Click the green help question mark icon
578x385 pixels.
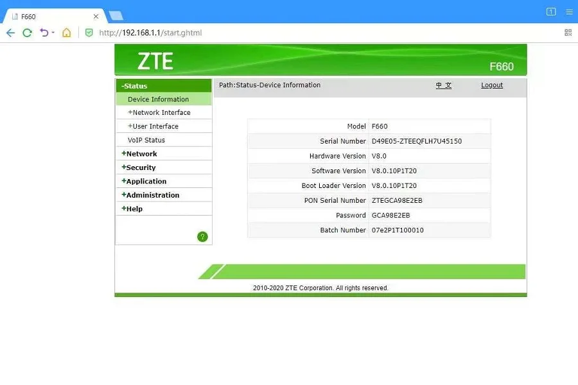(x=202, y=237)
